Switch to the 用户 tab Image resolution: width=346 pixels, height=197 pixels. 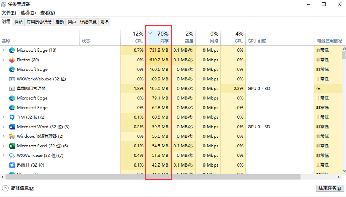coord(72,22)
